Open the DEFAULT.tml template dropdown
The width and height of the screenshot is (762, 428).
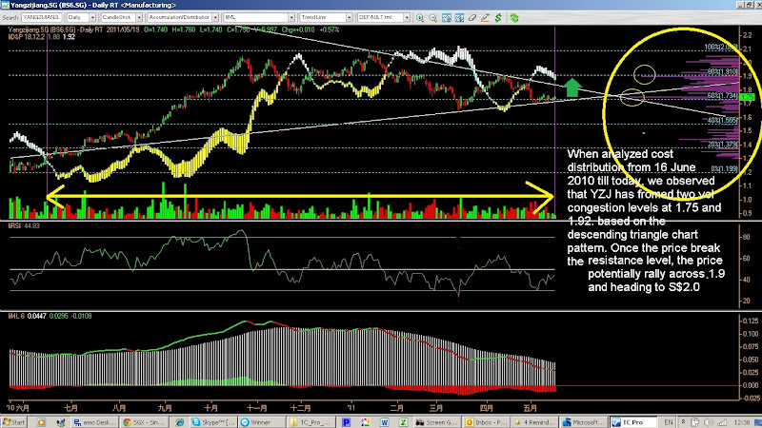pyautogui.click(x=407, y=17)
